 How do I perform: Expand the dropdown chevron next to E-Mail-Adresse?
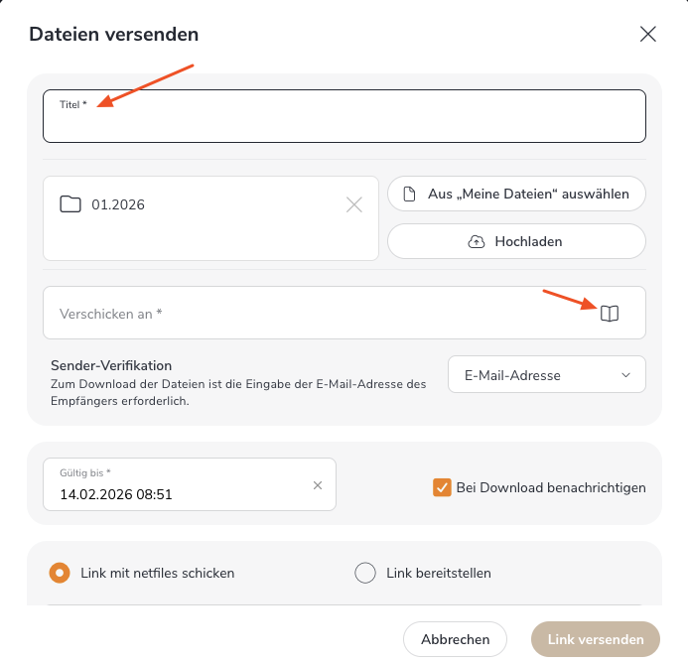tap(625, 375)
